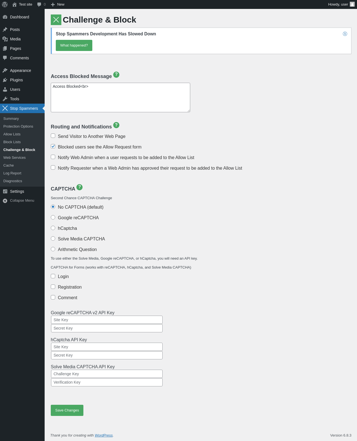The height and width of the screenshot is (441, 357).
Task: Click the Save Changes button
Action: pyautogui.click(x=67, y=410)
